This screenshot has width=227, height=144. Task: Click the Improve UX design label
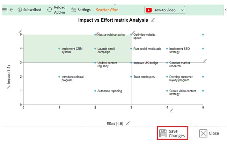click(x=146, y=63)
